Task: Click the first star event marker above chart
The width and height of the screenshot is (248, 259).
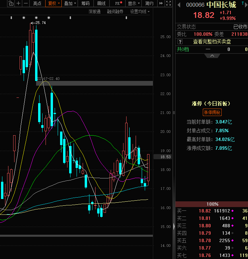Action: click(x=24, y=18)
